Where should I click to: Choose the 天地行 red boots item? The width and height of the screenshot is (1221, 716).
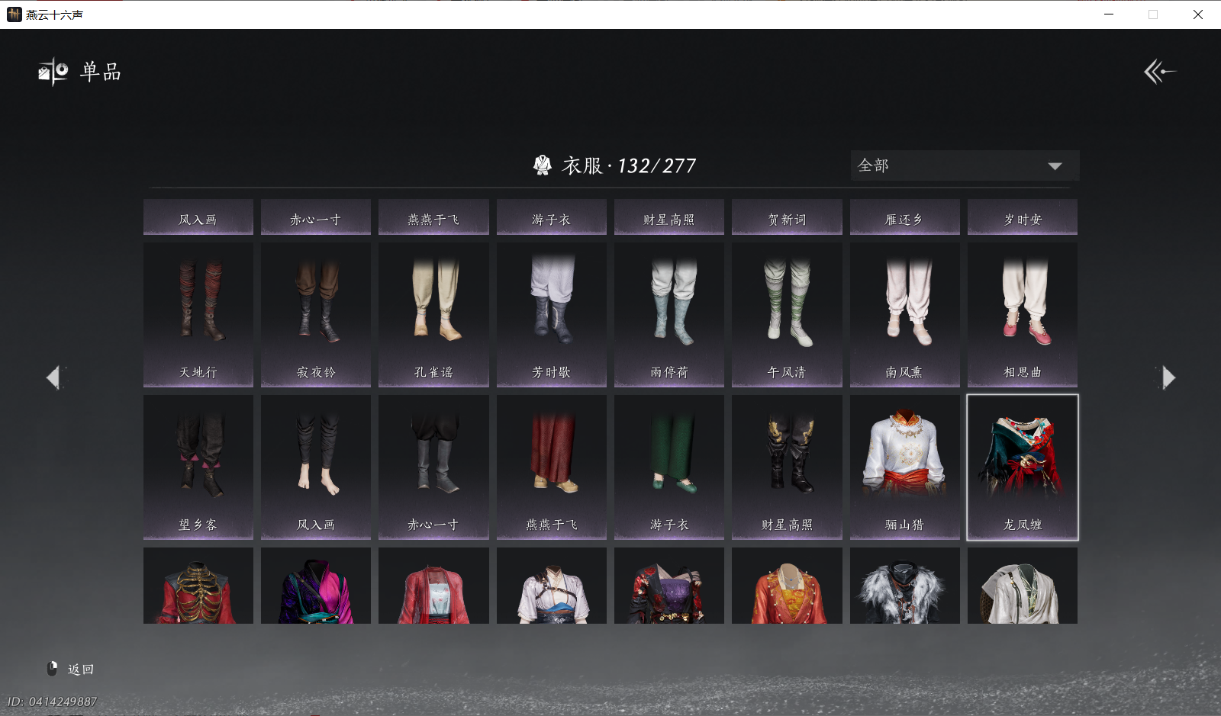point(198,314)
